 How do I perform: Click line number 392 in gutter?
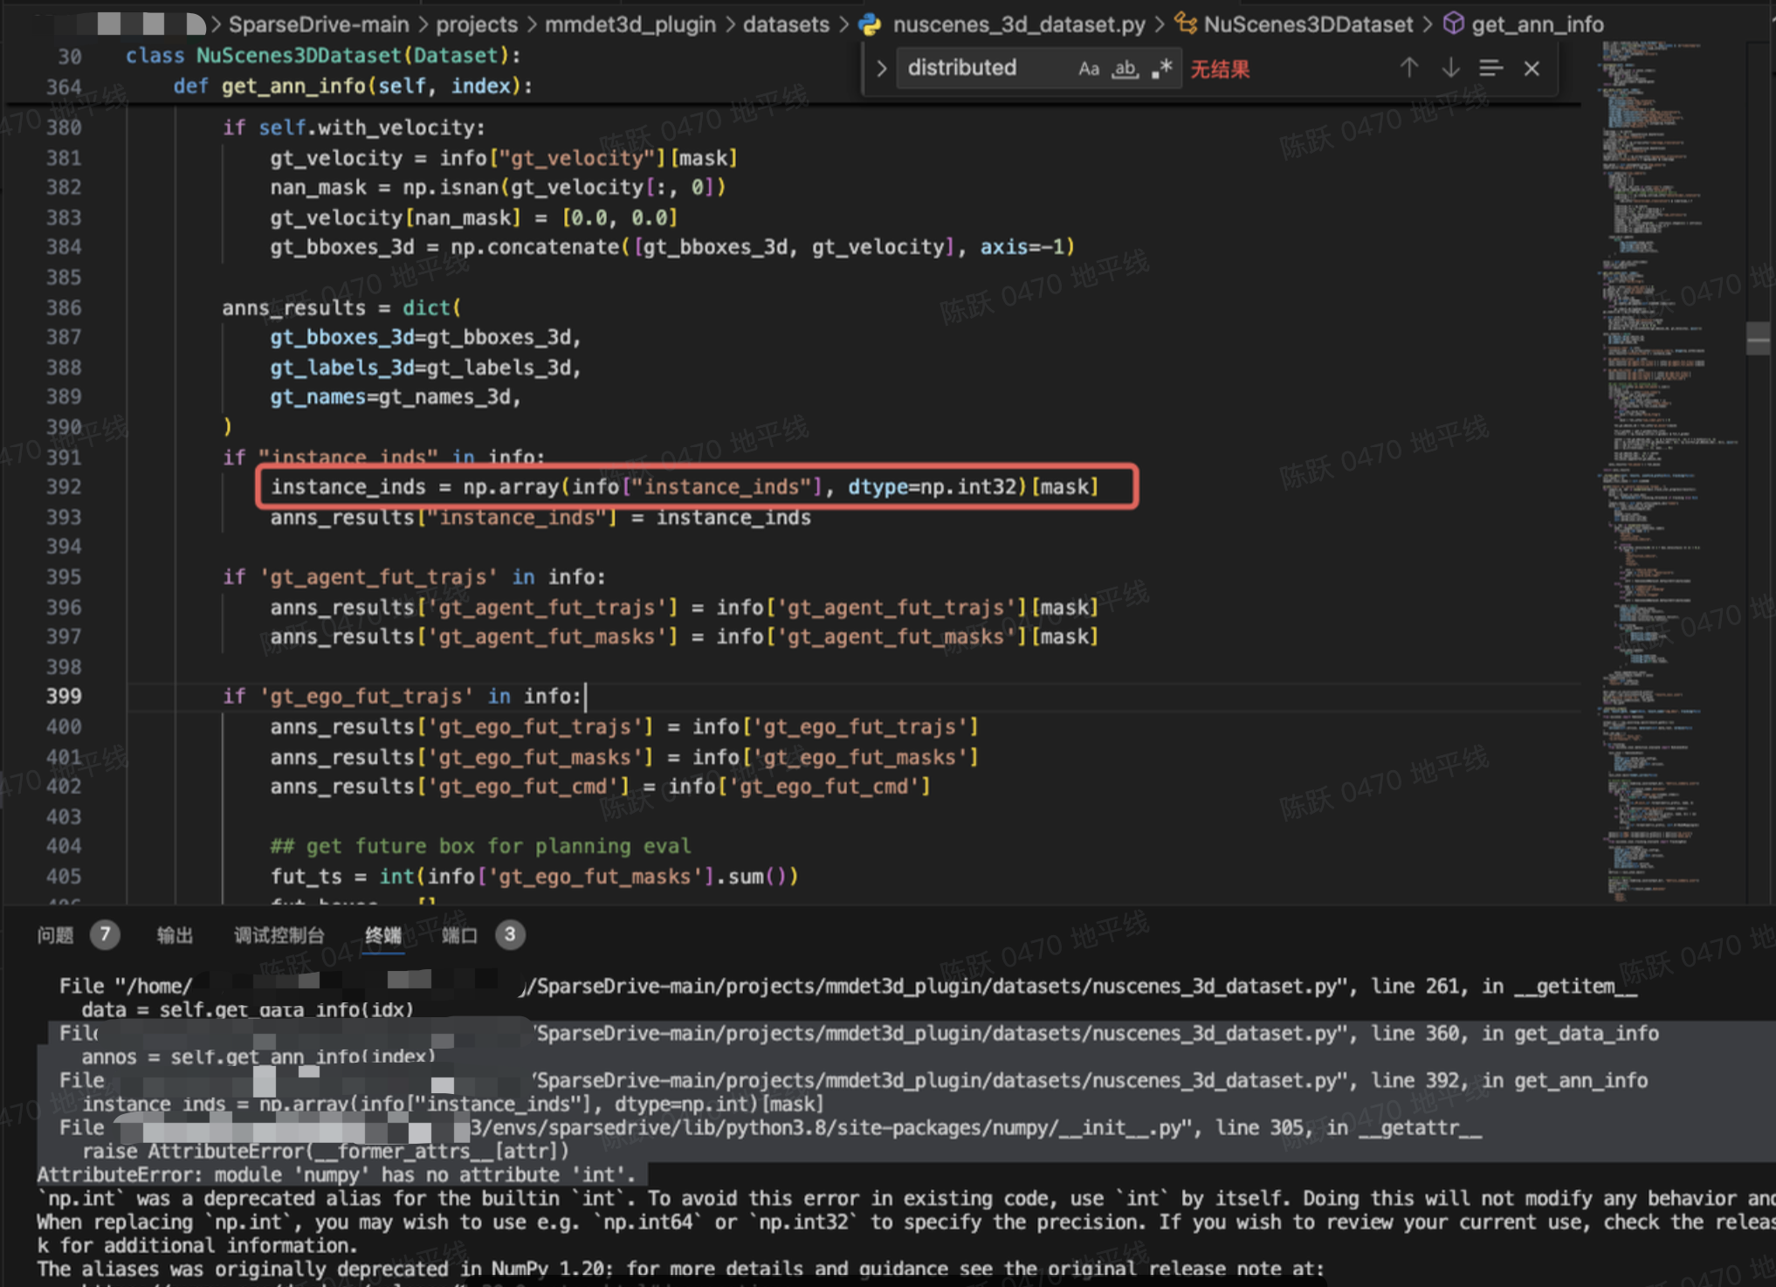[x=64, y=486]
